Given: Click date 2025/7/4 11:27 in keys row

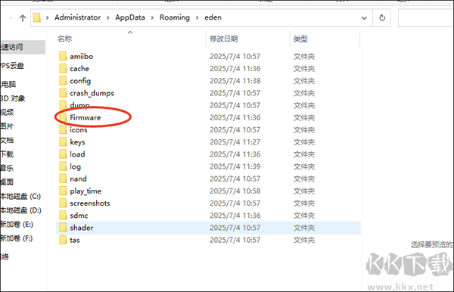Looking at the screenshot, I should (x=235, y=142).
